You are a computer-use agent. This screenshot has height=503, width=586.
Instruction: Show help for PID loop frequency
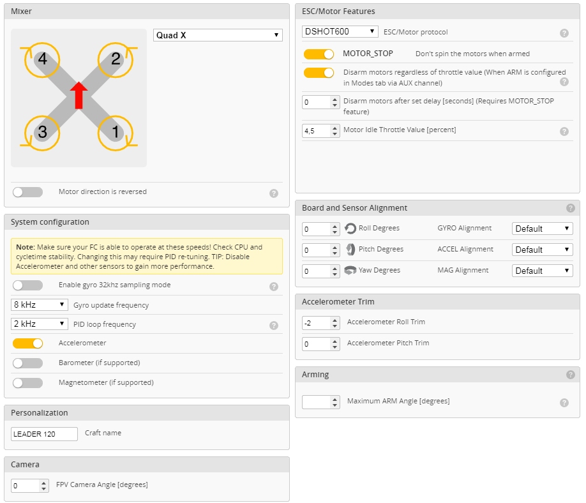point(274,326)
